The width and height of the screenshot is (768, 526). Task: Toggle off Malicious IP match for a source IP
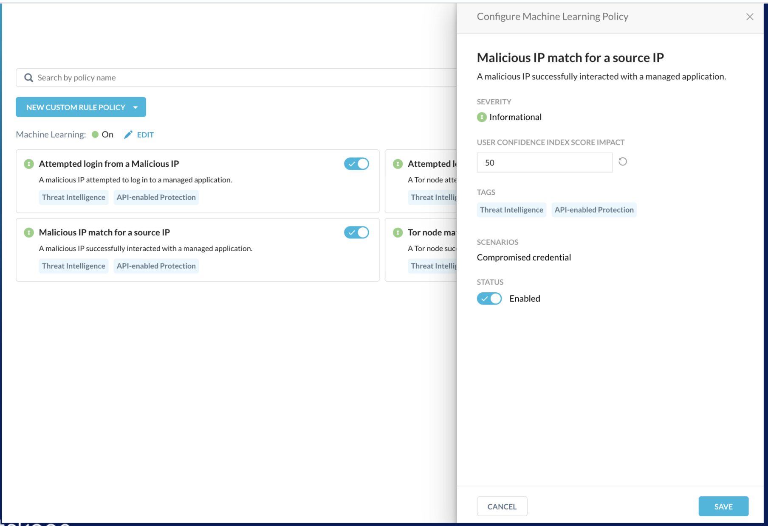point(356,232)
